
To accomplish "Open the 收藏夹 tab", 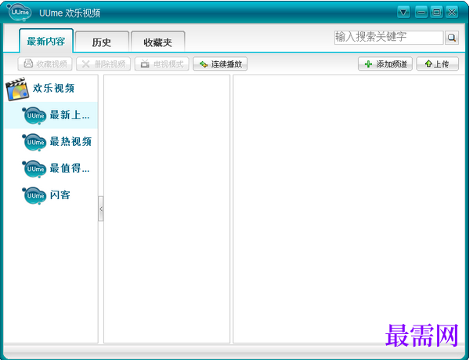I will [x=157, y=42].
